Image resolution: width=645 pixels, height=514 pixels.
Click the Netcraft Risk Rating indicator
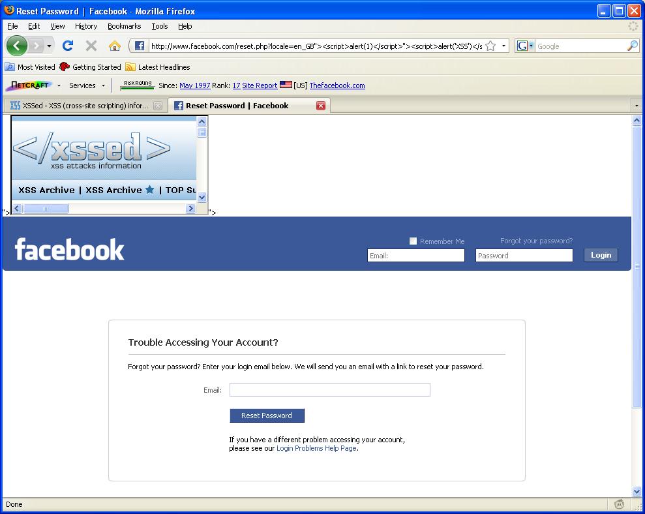coord(138,85)
